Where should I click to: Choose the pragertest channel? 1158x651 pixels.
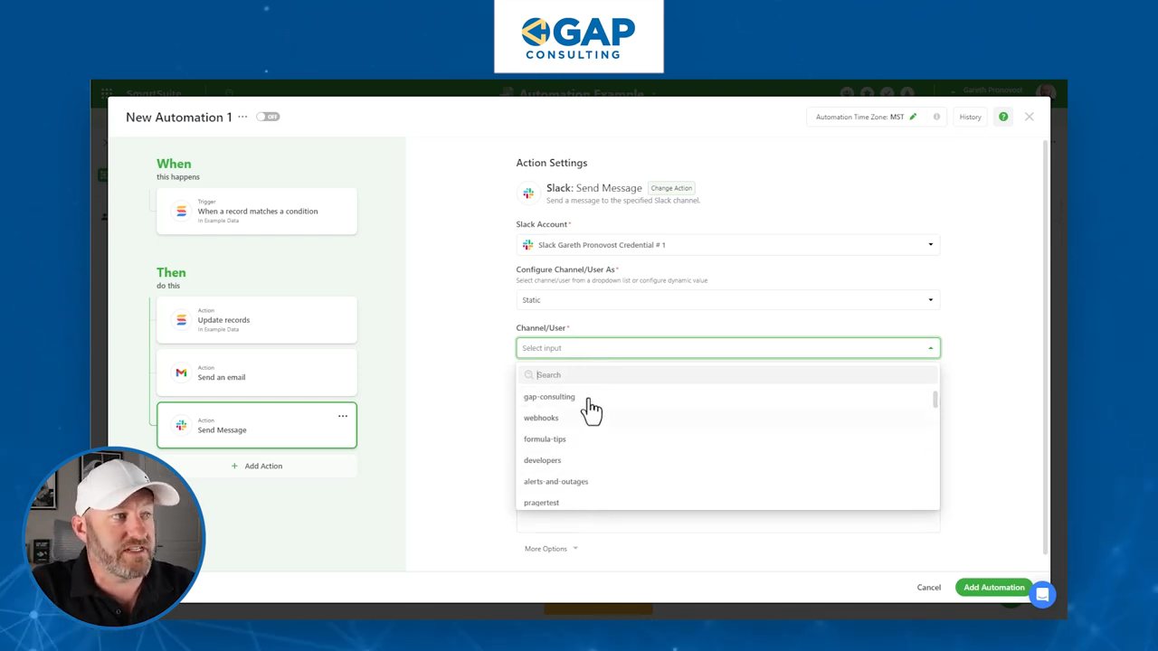coord(541,502)
